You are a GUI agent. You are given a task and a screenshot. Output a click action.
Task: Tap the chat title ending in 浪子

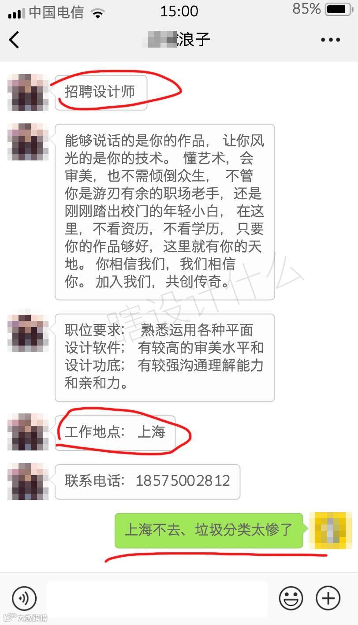[177, 40]
